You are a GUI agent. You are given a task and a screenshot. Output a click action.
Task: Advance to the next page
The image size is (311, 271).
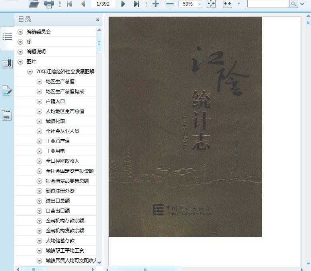coord(123,4)
